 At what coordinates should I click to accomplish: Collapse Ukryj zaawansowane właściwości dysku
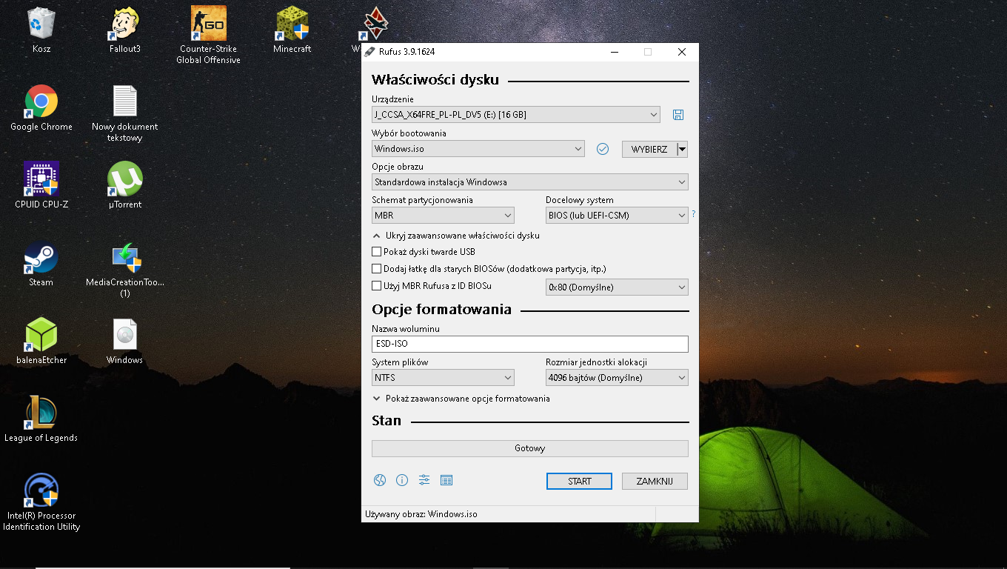pyautogui.click(x=456, y=236)
